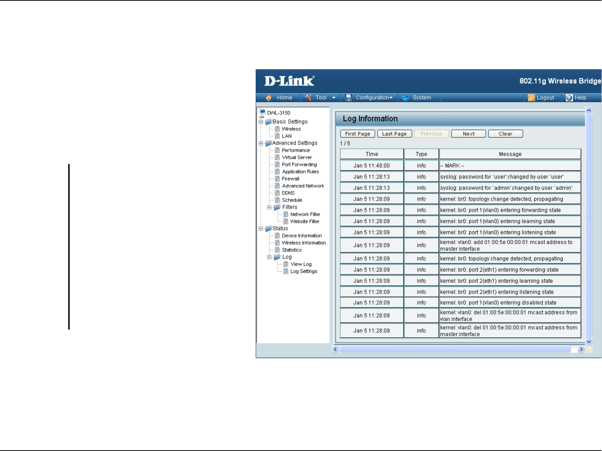Image resolution: width=602 pixels, height=451 pixels.
Task: Click the Firewall page icon
Action: pyautogui.click(x=277, y=179)
